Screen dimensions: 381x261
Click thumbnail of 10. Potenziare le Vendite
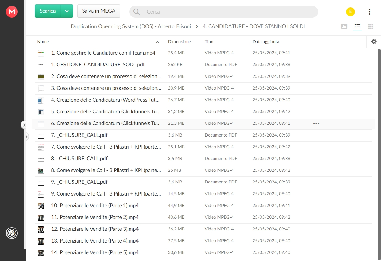[x=41, y=206]
